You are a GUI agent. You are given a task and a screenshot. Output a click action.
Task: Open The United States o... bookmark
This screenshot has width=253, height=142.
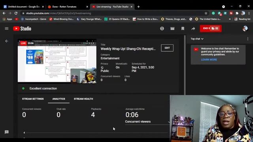pos(208,19)
